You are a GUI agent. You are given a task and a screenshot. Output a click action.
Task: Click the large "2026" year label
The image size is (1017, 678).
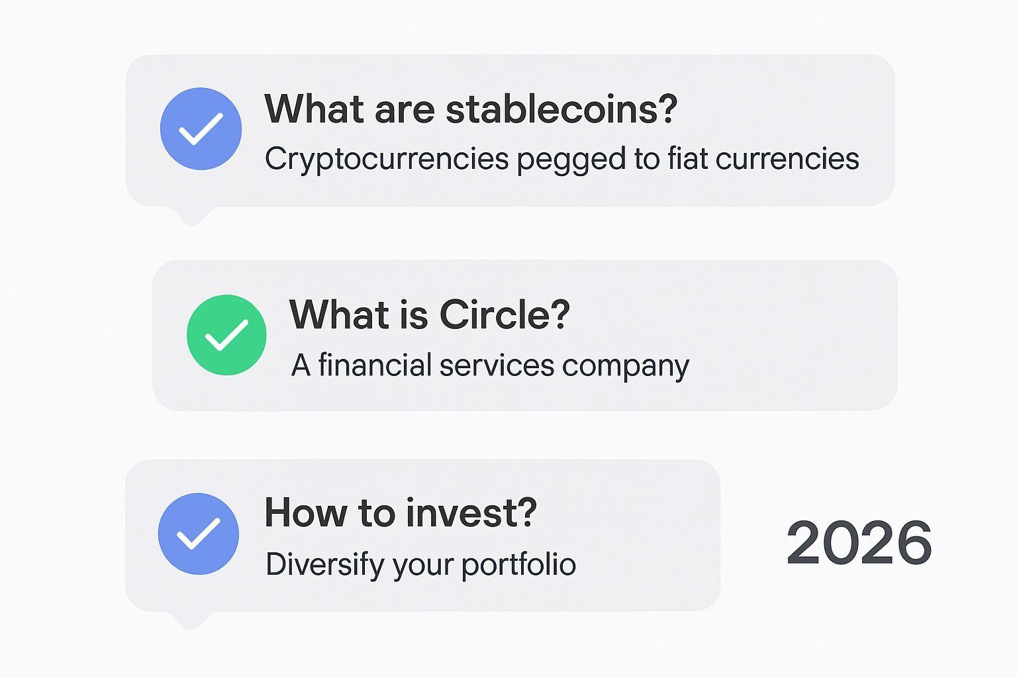pos(859,543)
